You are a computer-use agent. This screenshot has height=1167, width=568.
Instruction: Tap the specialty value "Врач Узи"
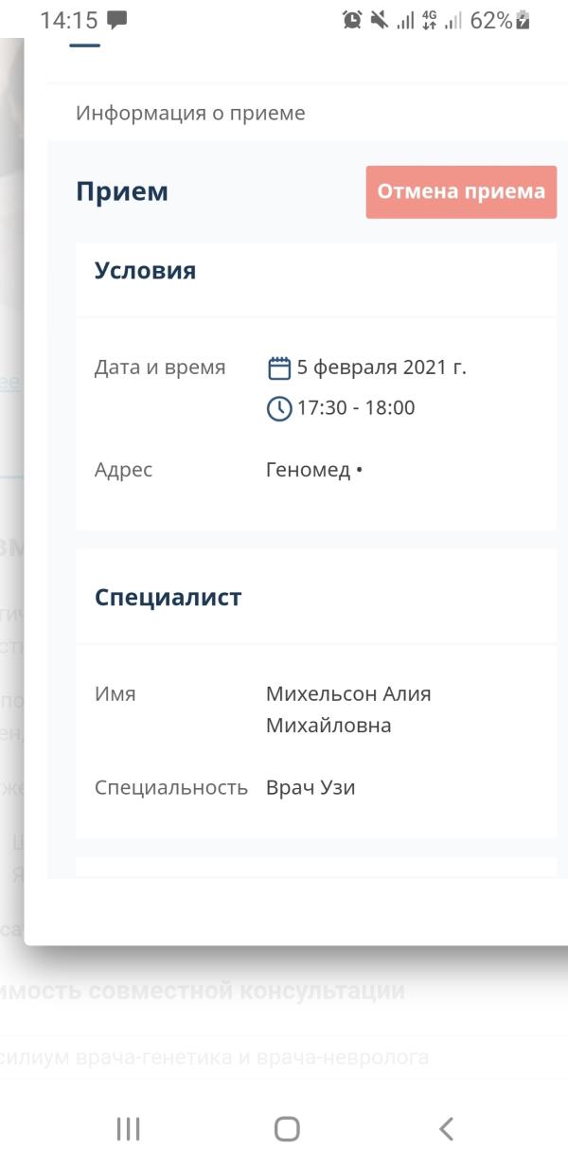click(311, 787)
